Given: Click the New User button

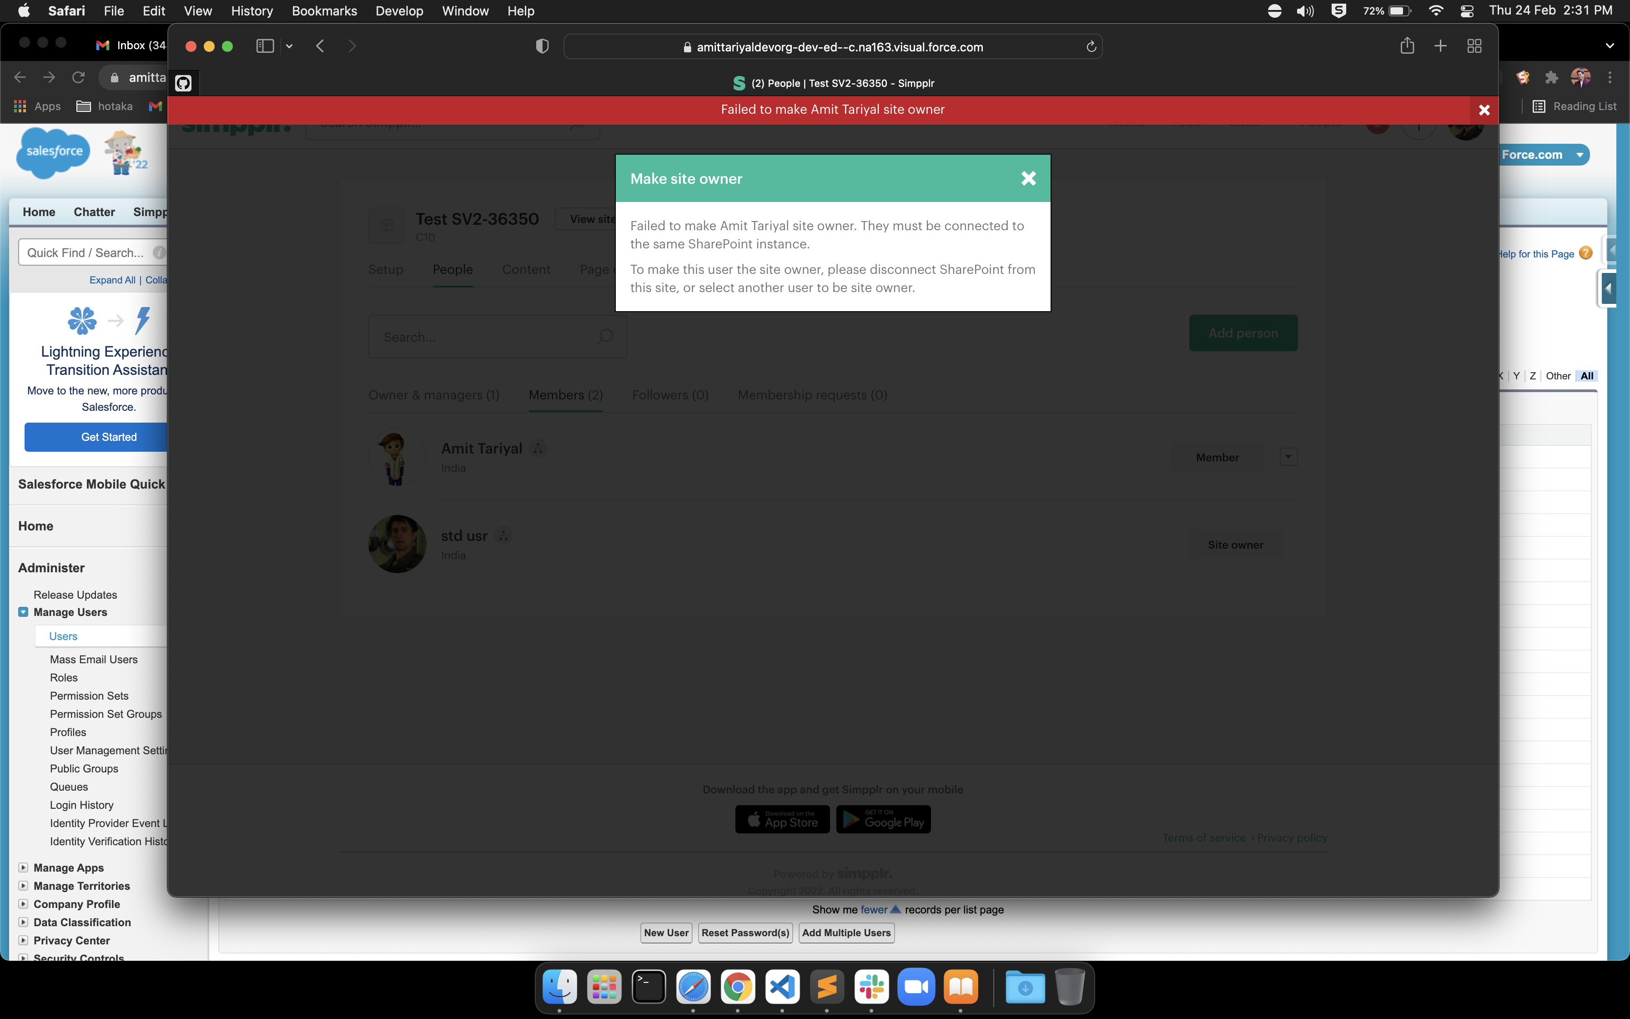Looking at the screenshot, I should [x=665, y=933].
